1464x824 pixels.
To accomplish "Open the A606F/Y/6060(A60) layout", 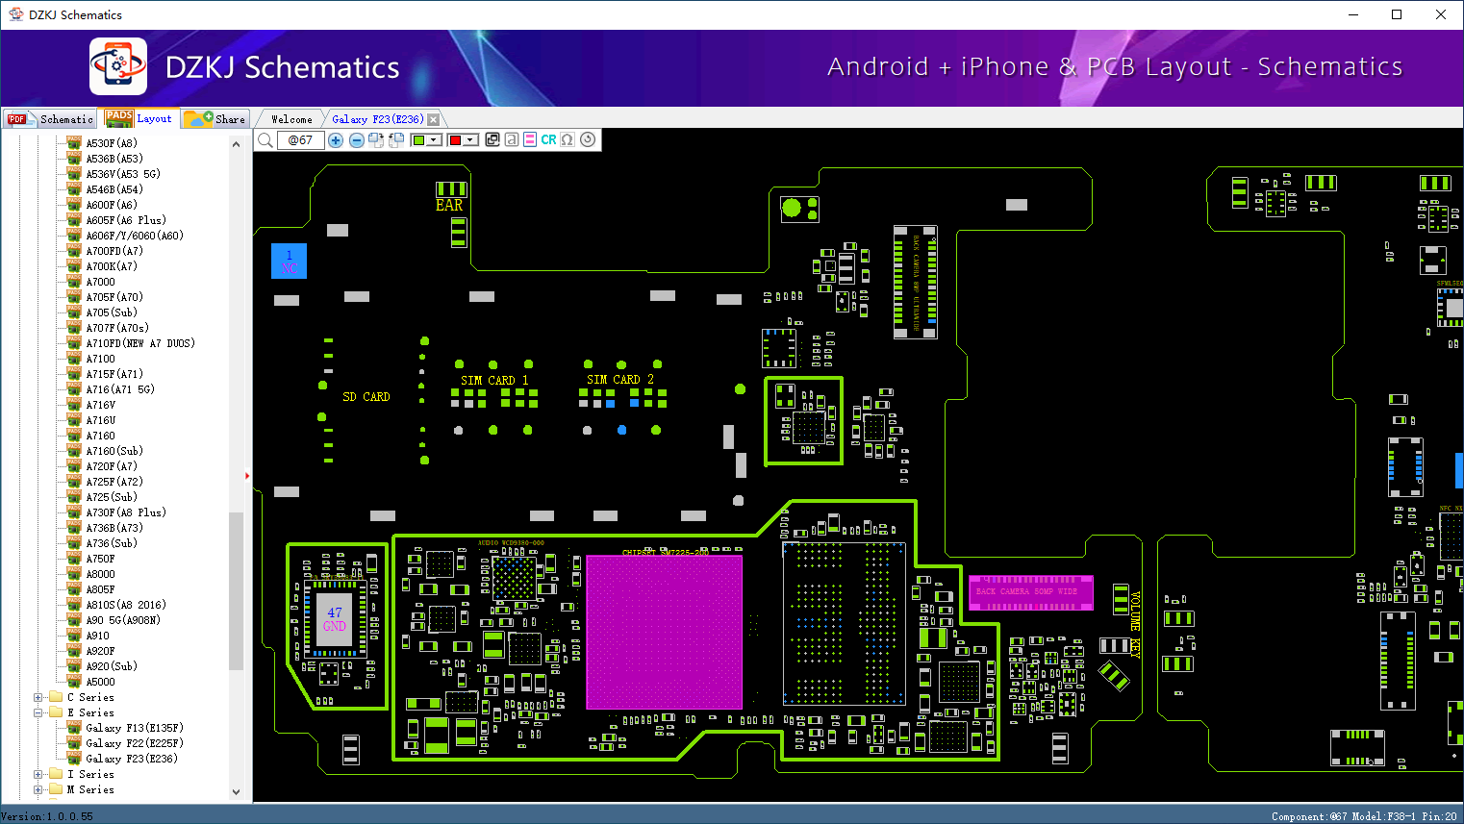I will click(135, 236).
